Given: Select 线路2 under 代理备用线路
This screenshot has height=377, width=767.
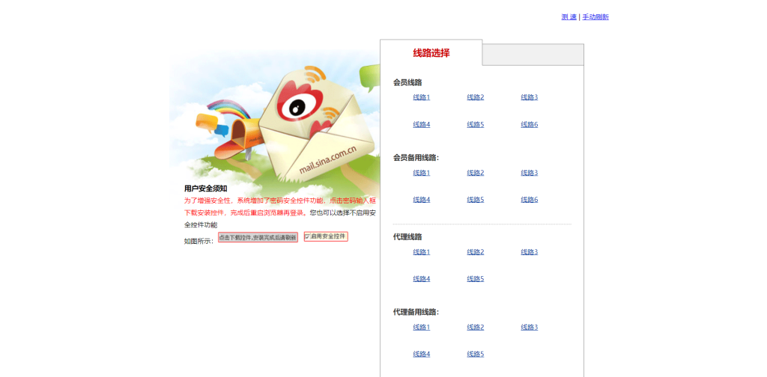Looking at the screenshot, I should (475, 327).
